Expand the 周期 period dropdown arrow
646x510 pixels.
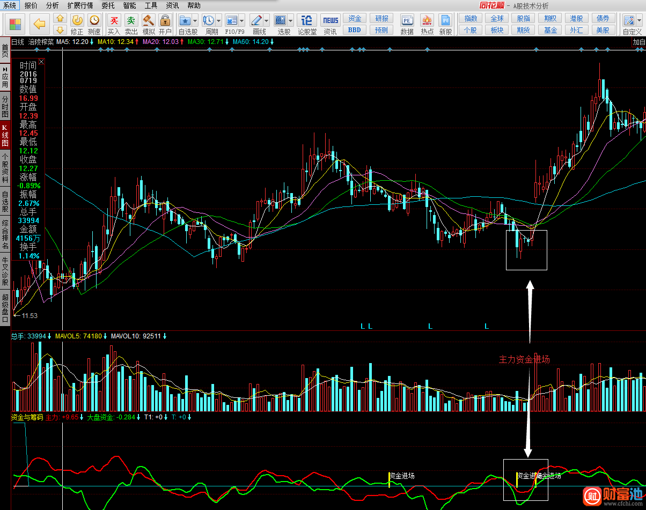click(x=218, y=21)
